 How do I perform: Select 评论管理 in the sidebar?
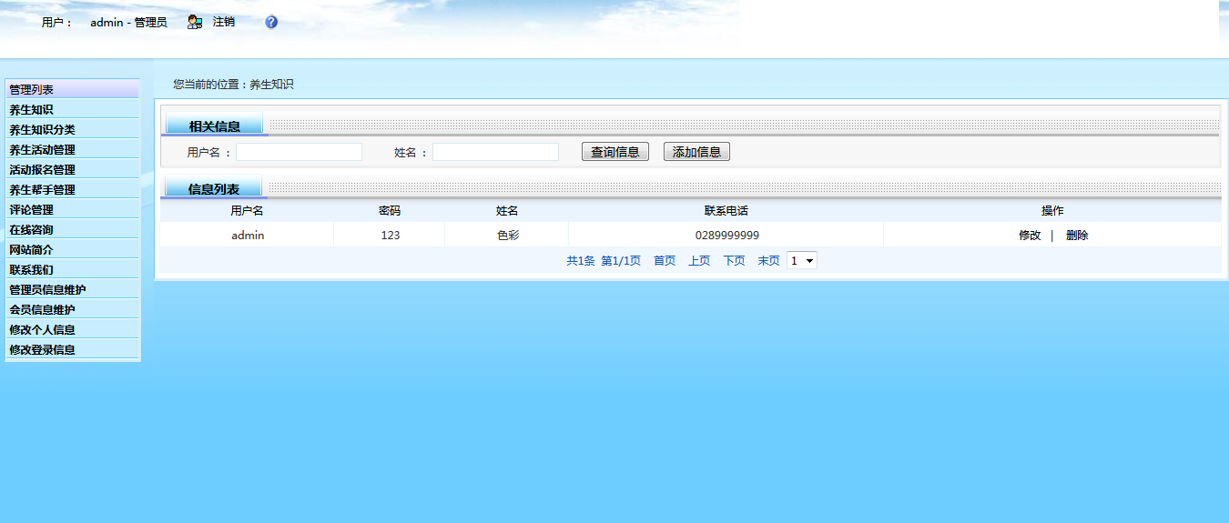click(x=72, y=209)
